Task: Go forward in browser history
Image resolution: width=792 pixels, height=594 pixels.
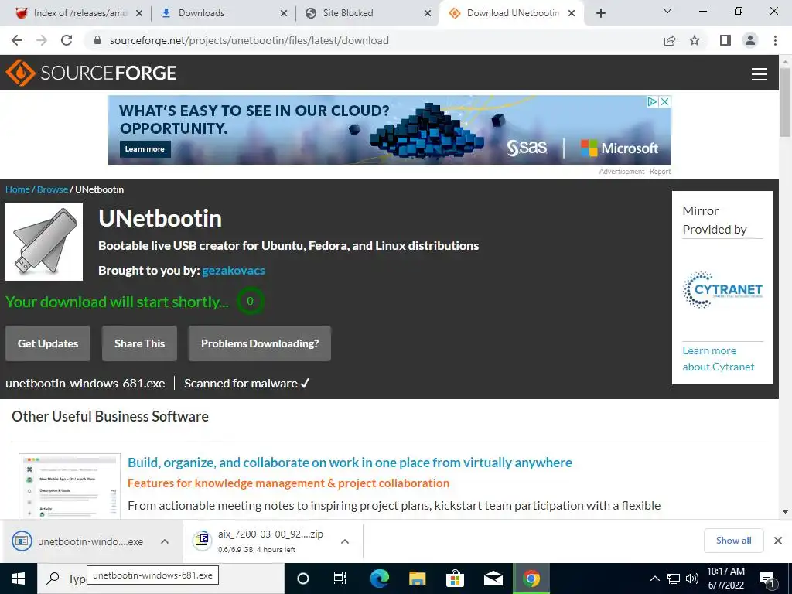Action: click(42, 40)
